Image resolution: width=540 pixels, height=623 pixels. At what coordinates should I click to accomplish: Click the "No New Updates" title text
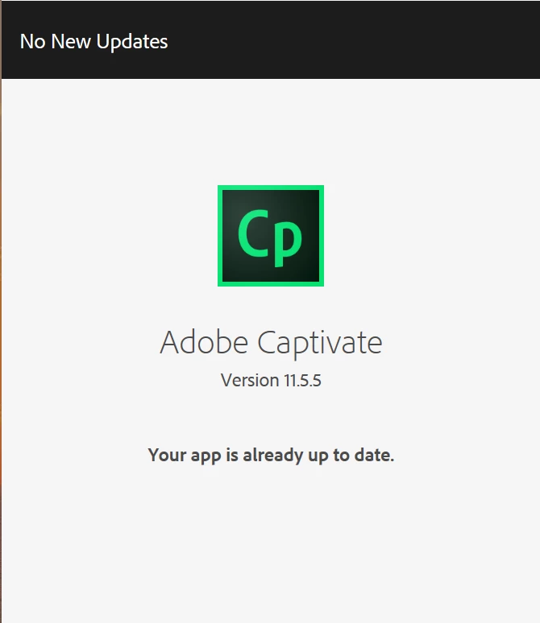click(94, 42)
